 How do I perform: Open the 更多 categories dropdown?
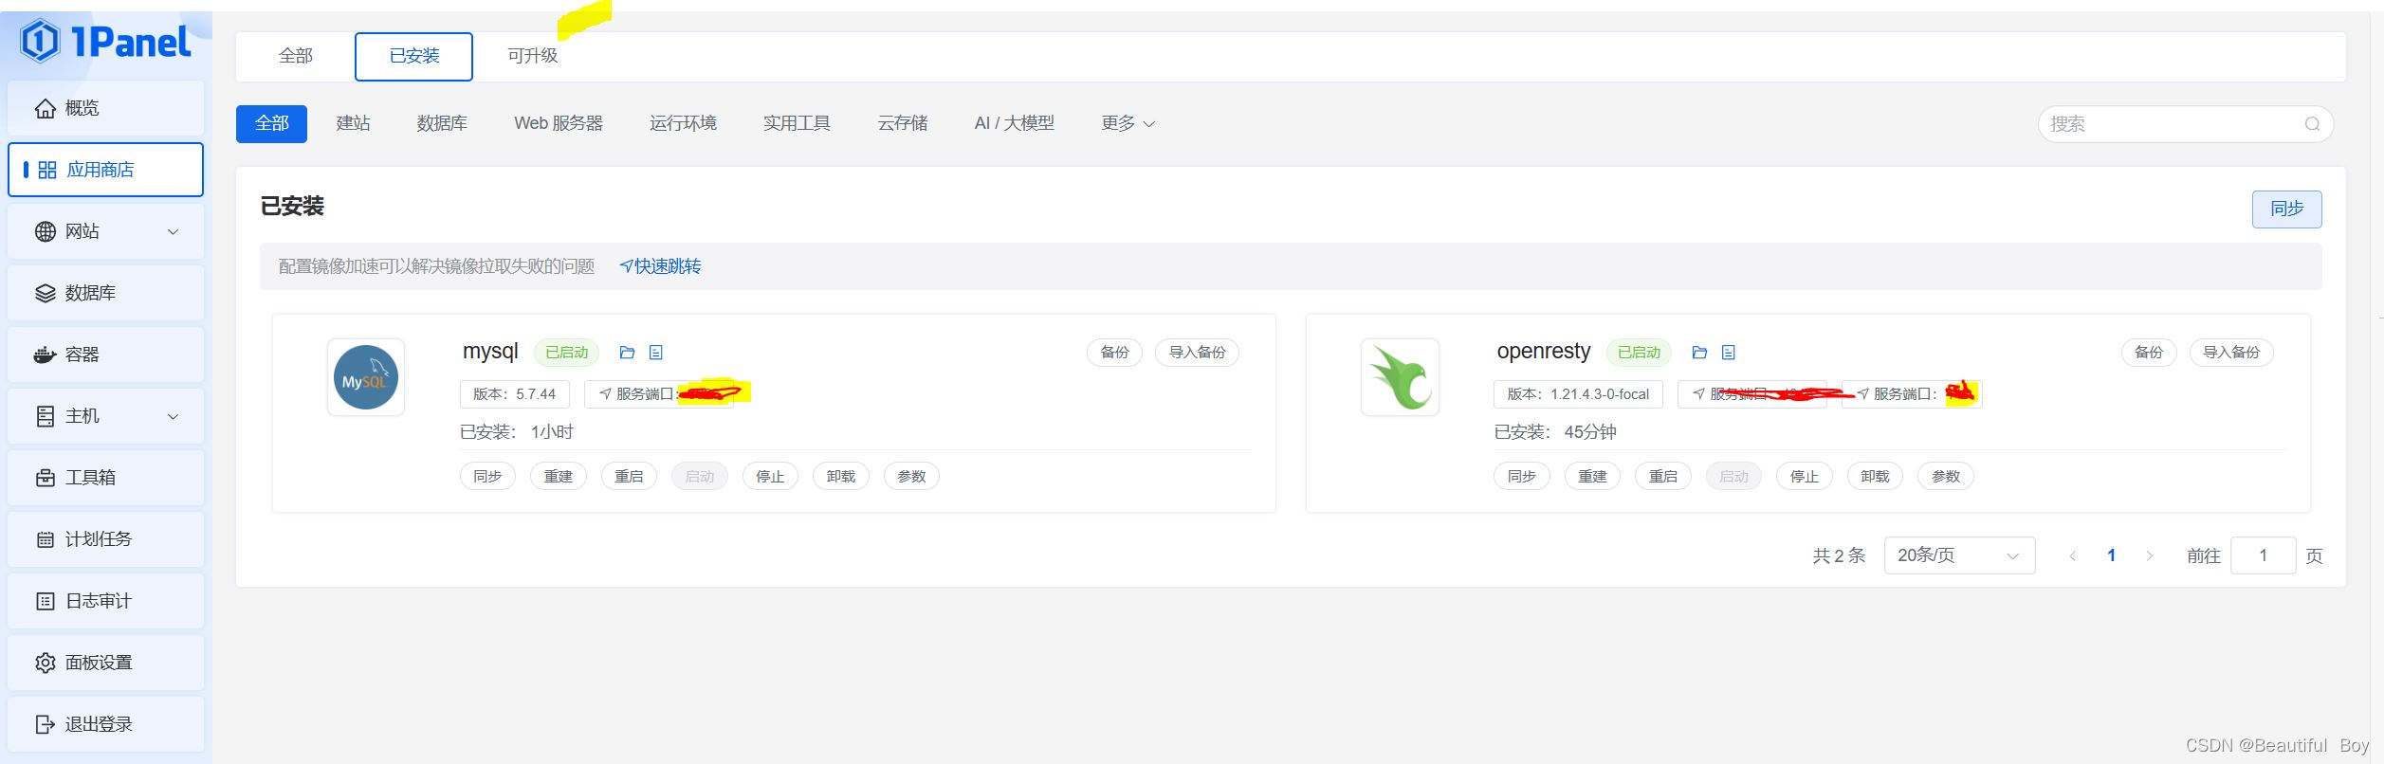(x=1128, y=123)
